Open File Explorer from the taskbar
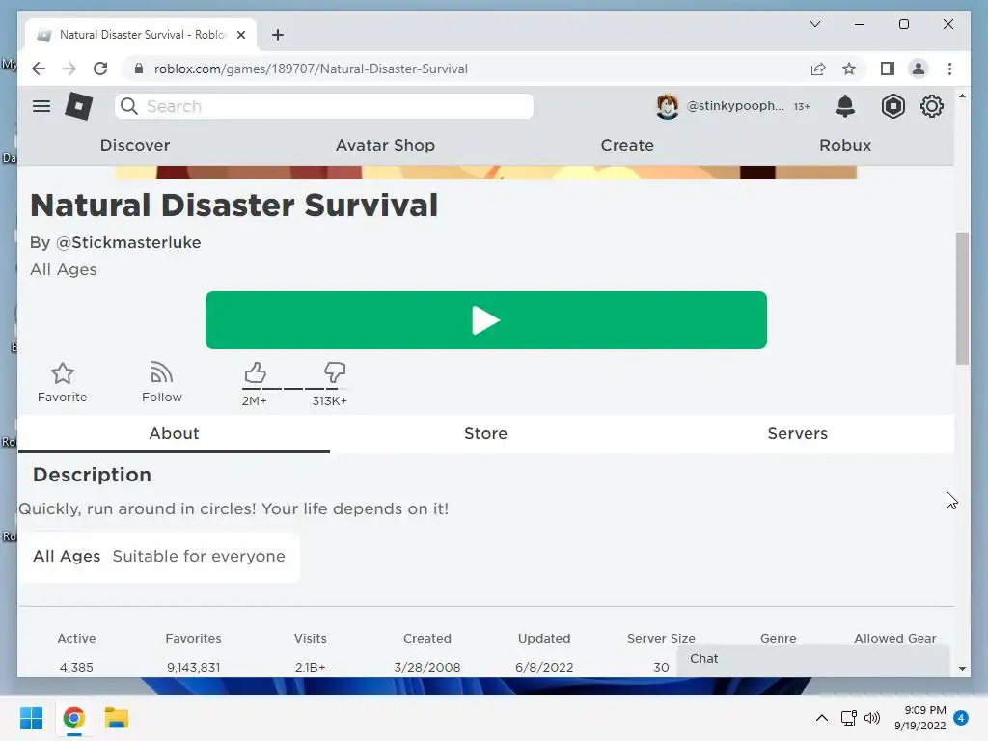This screenshot has width=988, height=741. (117, 718)
